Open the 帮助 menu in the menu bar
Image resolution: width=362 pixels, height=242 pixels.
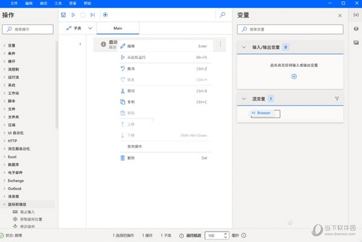[87, 3]
